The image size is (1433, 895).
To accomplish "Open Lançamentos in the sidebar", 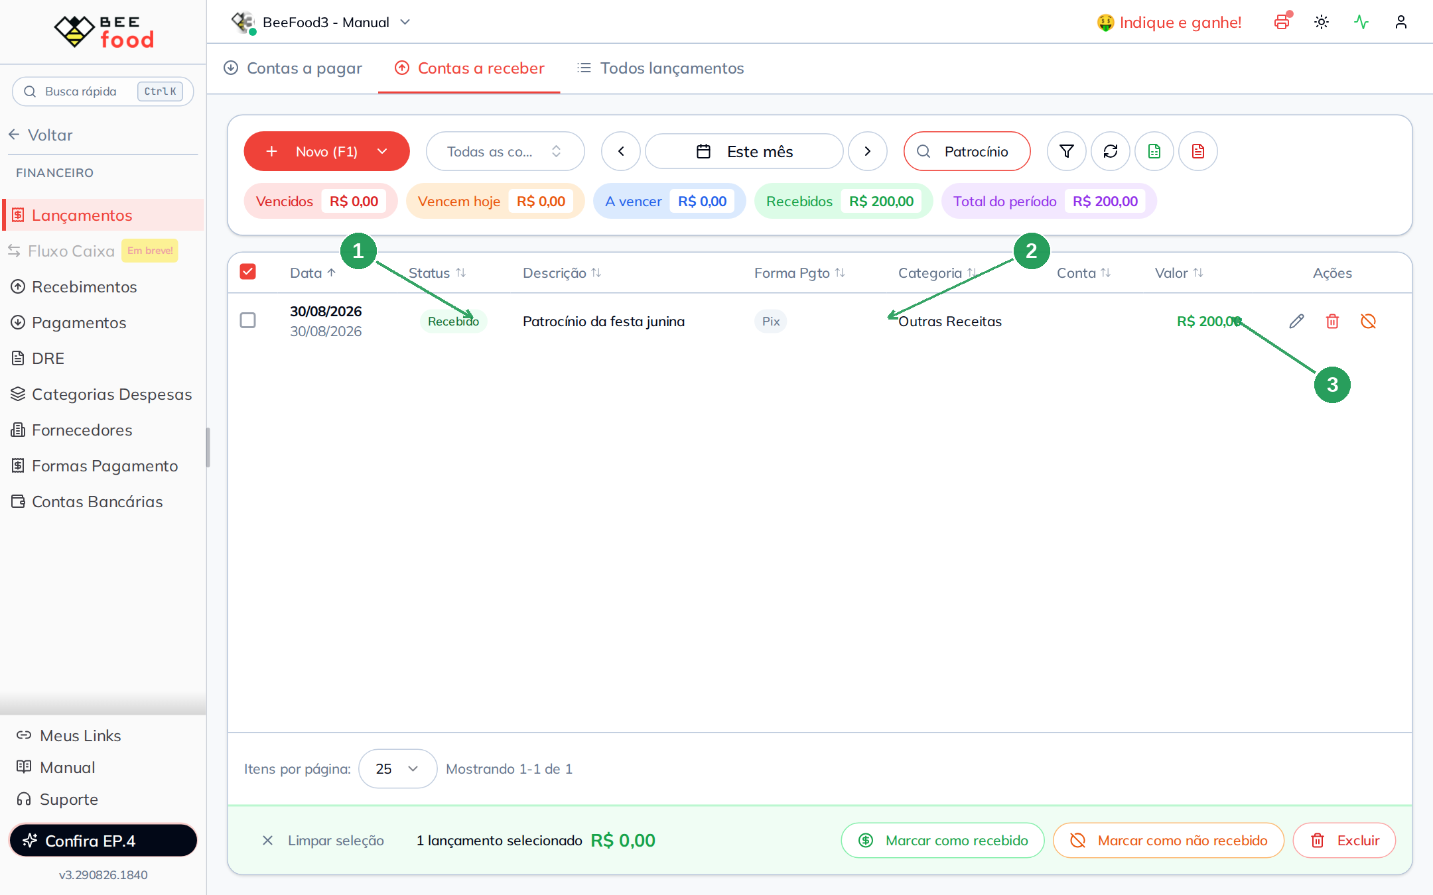I will tap(103, 215).
